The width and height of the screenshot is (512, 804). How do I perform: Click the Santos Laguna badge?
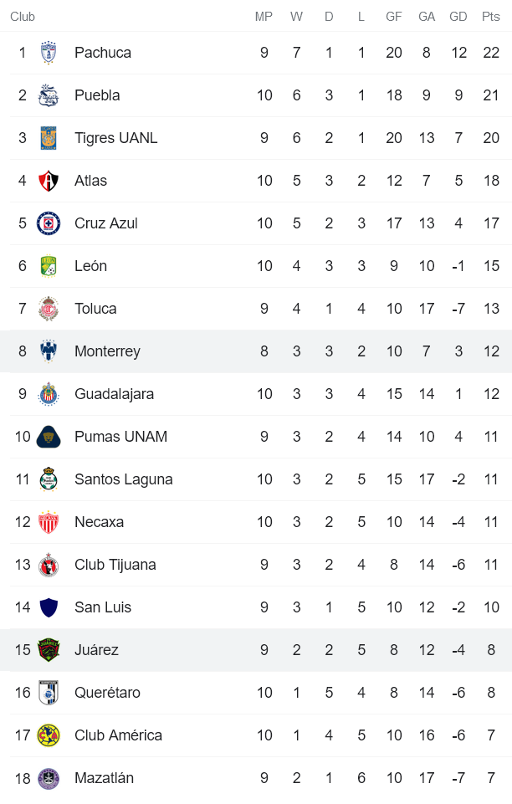(49, 479)
